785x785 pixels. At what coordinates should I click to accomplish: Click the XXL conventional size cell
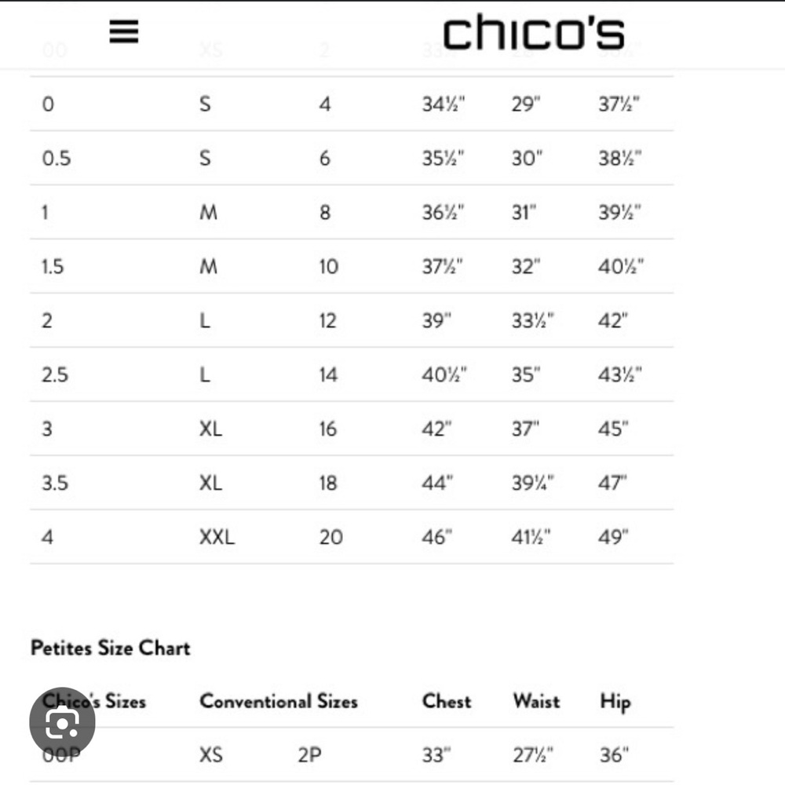(217, 537)
